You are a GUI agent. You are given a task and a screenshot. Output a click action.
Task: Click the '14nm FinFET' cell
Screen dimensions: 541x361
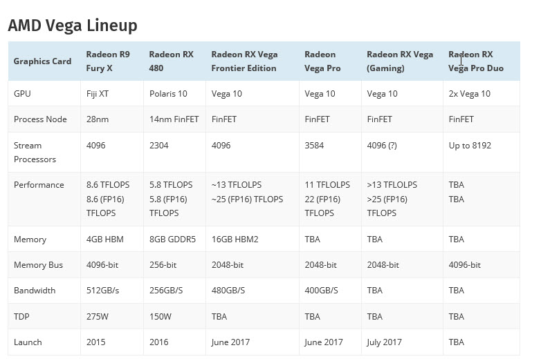174,119
